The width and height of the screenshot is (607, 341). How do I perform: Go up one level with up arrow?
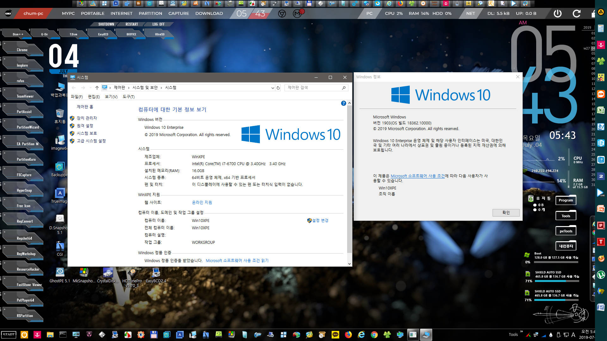point(97,88)
